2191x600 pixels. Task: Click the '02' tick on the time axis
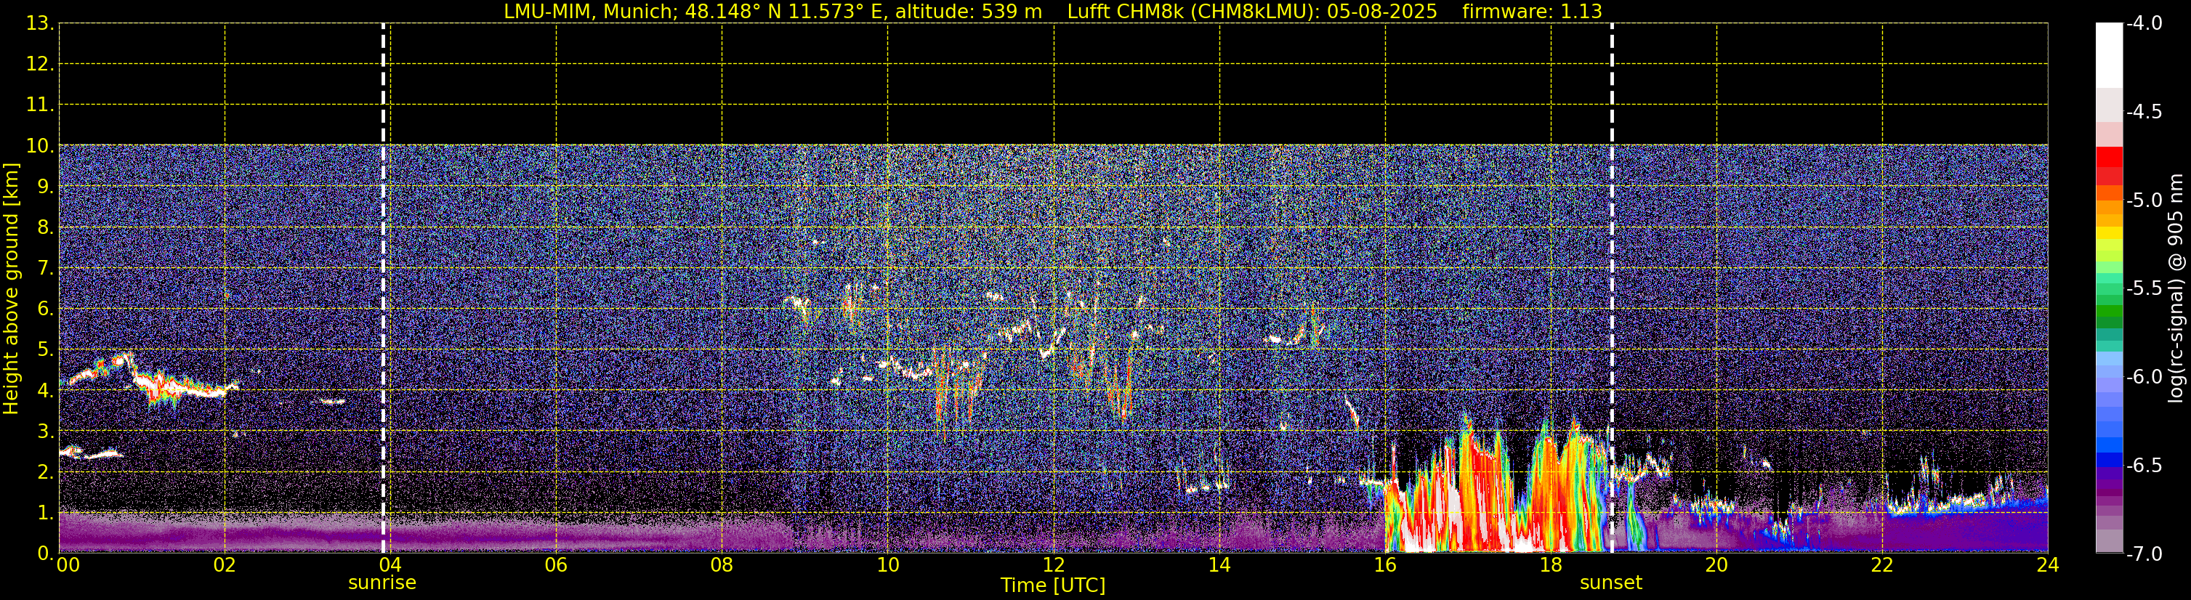pos(225,565)
